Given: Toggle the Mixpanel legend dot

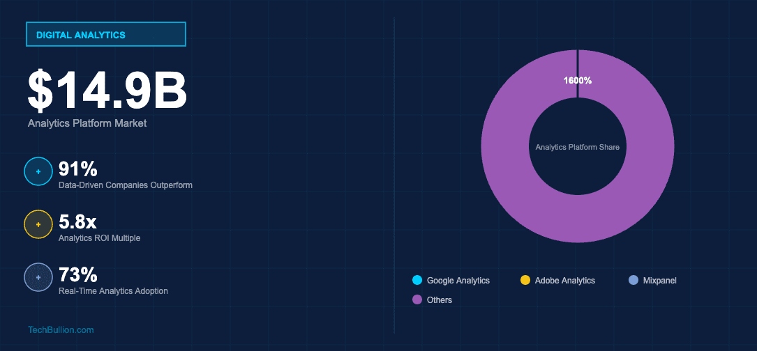Looking at the screenshot, I should tap(634, 280).
